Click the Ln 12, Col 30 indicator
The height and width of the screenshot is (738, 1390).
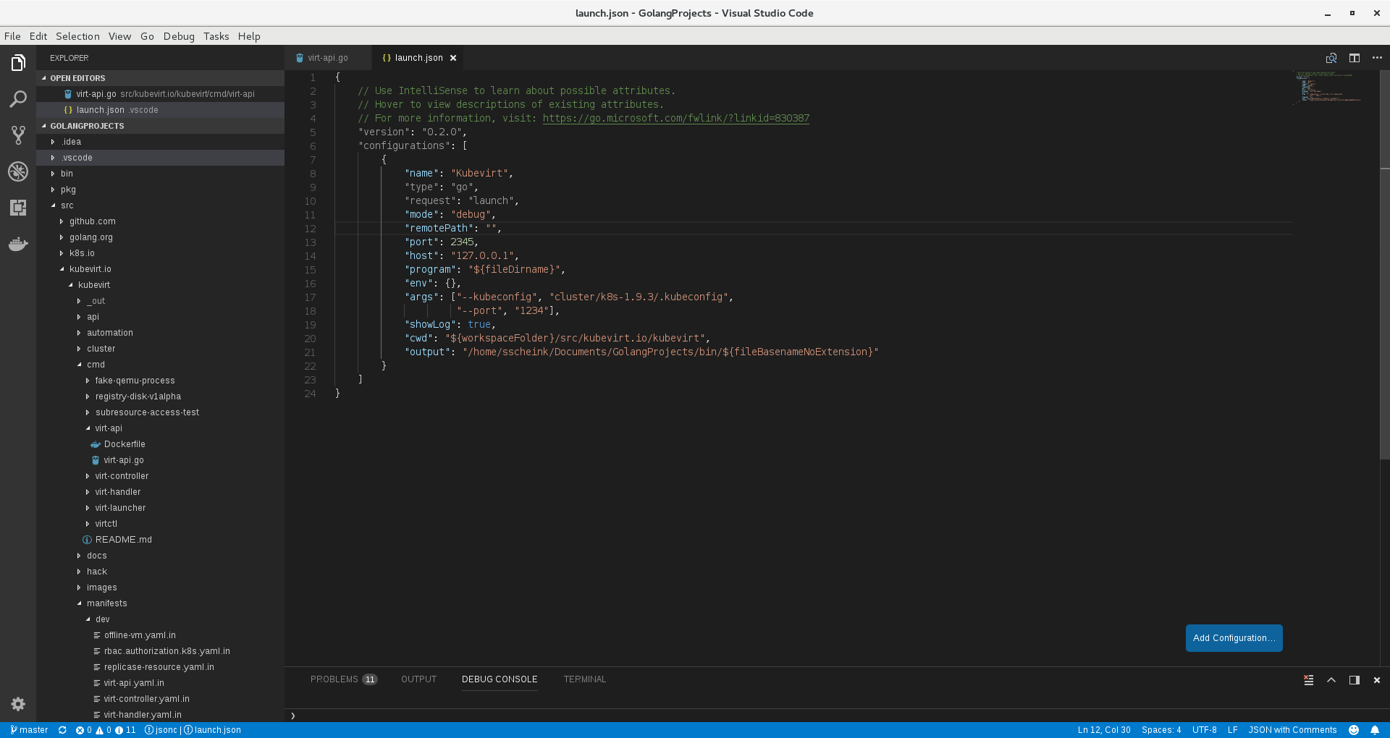click(x=1103, y=730)
